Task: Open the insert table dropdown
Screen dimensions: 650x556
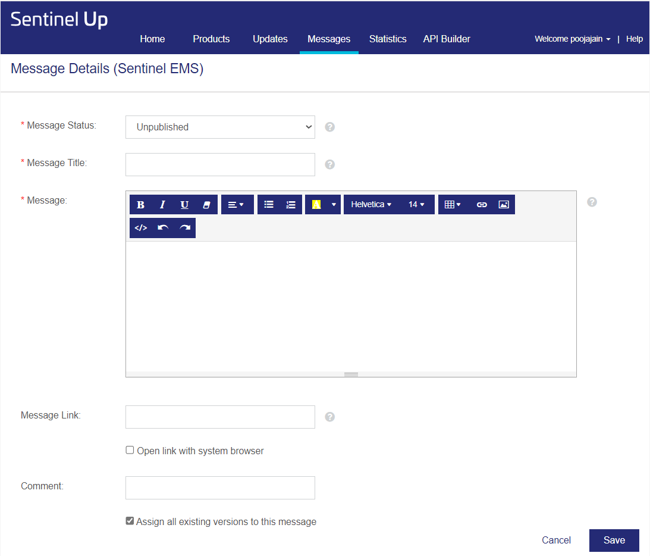Action: pos(453,205)
